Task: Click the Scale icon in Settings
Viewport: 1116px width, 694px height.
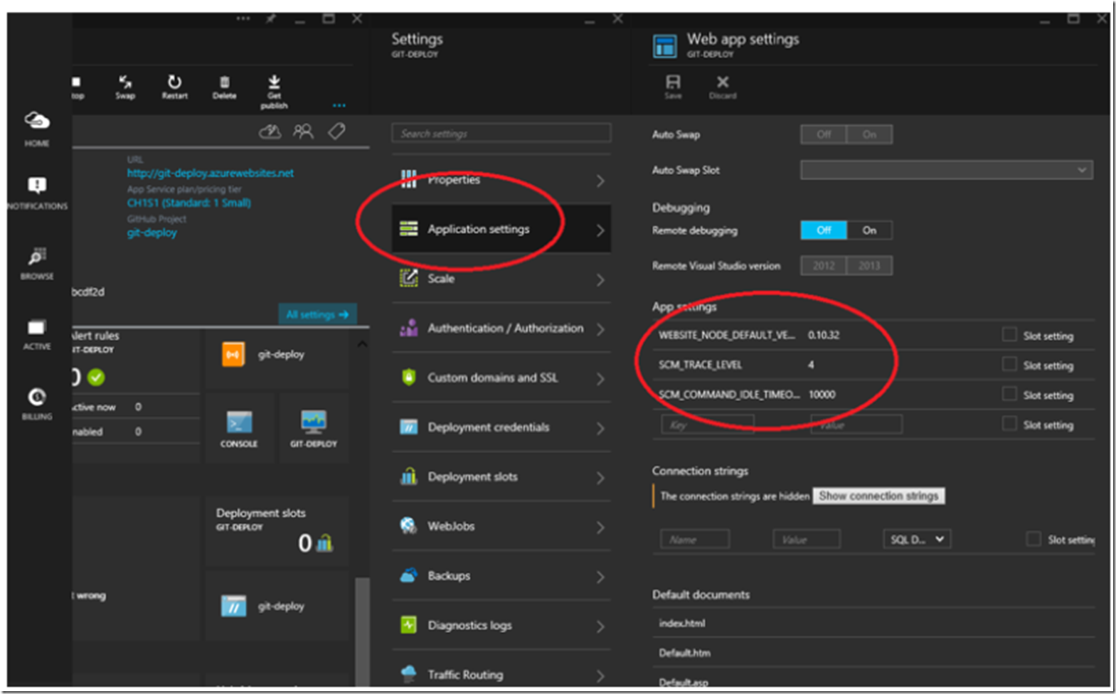Action: (408, 278)
